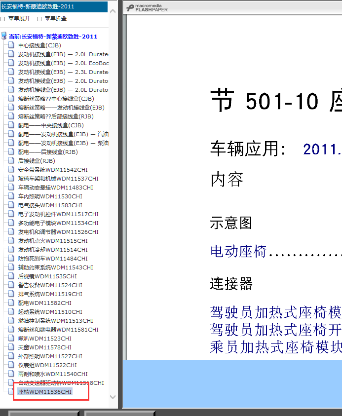Click the icon beside 菜单展开
The height and width of the screenshot is (416, 342).
pos(2,19)
